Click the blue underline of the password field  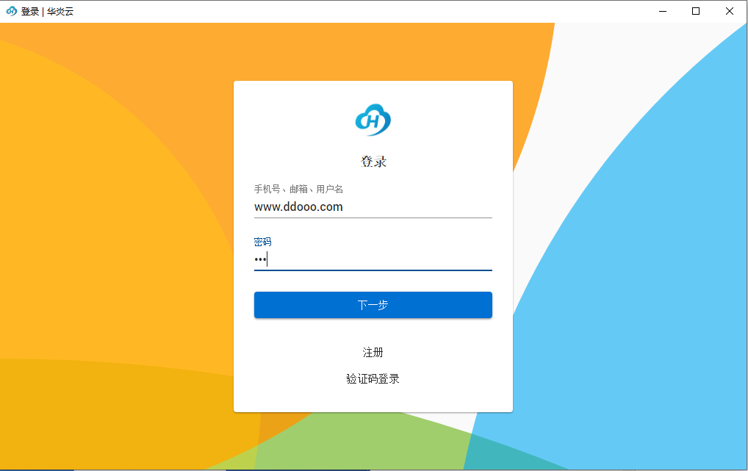click(x=373, y=270)
